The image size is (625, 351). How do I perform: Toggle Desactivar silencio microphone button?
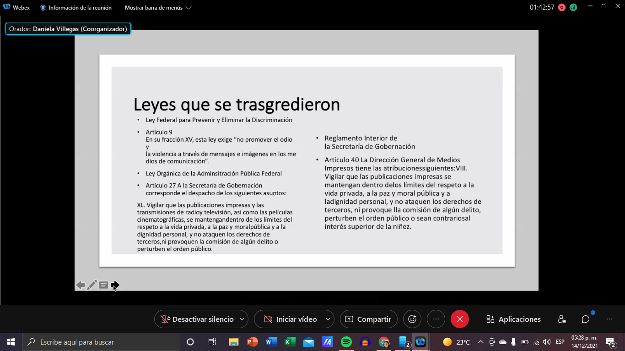pyautogui.click(x=197, y=319)
